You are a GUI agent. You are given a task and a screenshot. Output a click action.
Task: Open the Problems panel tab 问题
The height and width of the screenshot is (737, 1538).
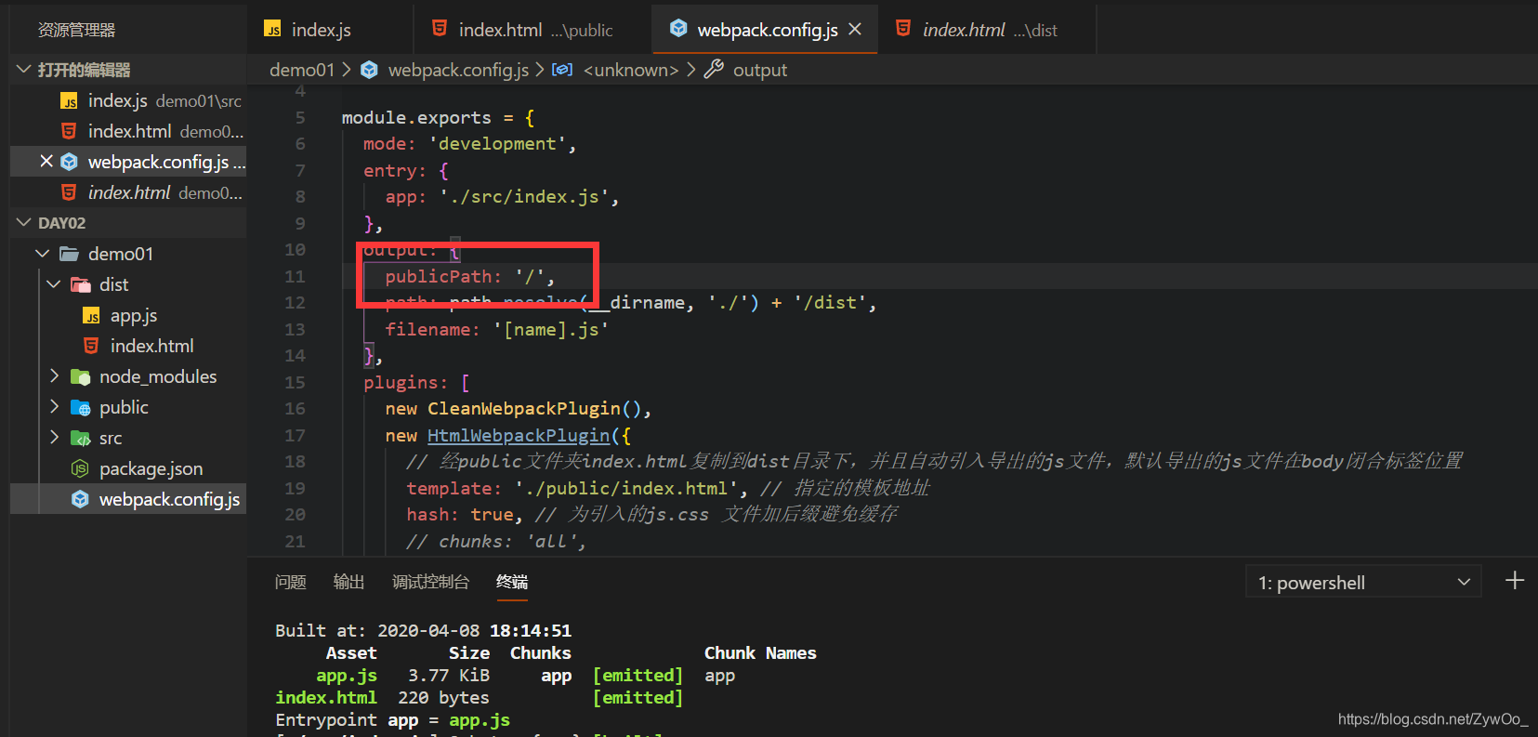tap(291, 582)
